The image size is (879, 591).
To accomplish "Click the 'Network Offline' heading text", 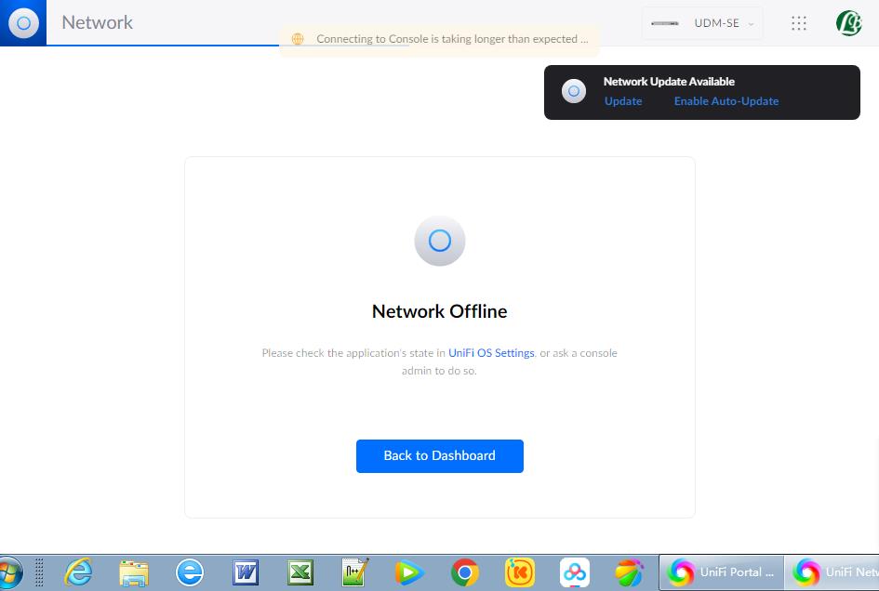I will pyautogui.click(x=439, y=311).
